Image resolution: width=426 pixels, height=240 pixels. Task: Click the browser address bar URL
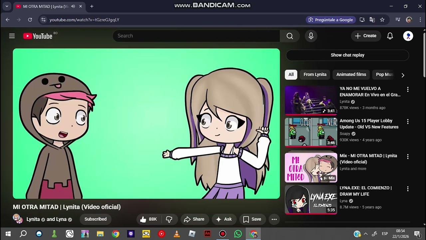click(85, 20)
